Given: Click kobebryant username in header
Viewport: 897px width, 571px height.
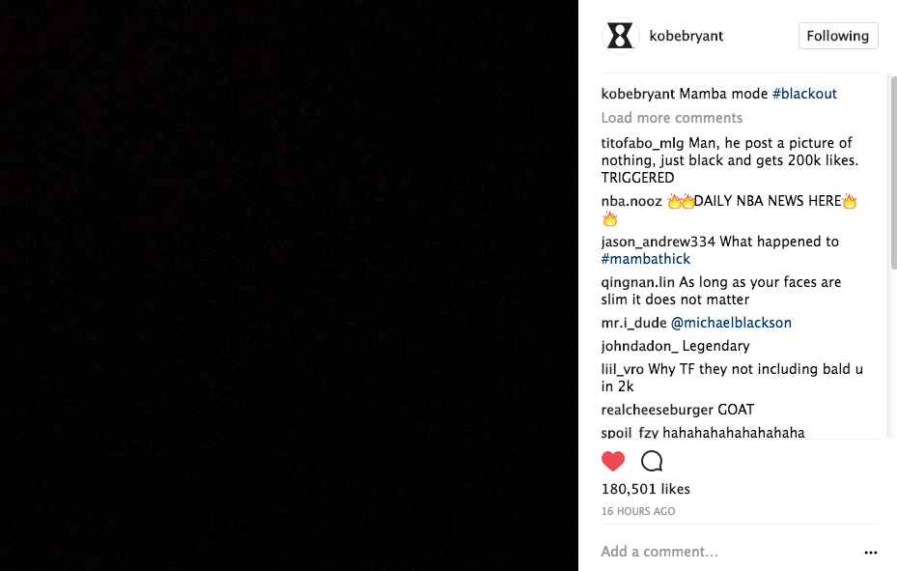Looking at the screenshot, I should click(x=687, y=36).
